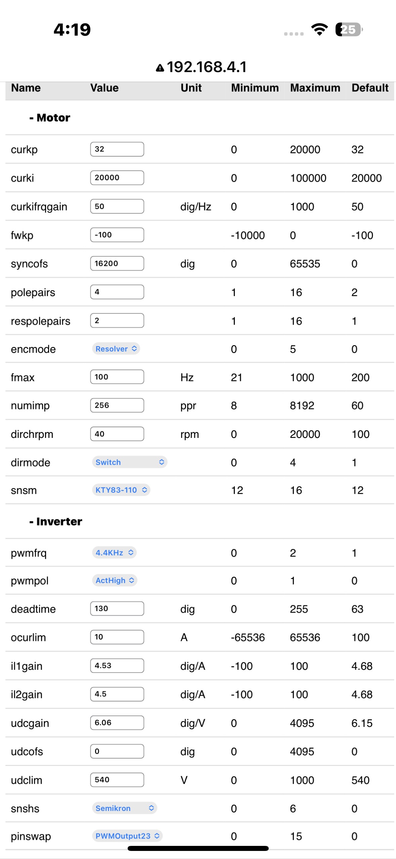Open the snshs Semikron dropdown

pos(125,808)
